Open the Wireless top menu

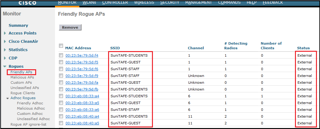pyautogui.click(x=144, y=2)
